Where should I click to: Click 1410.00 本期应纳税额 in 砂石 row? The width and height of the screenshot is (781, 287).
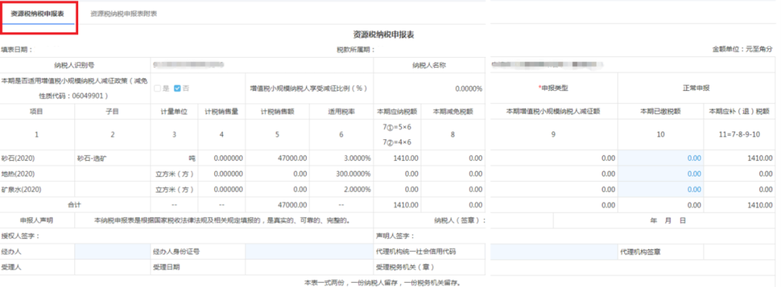pos(397,159)
